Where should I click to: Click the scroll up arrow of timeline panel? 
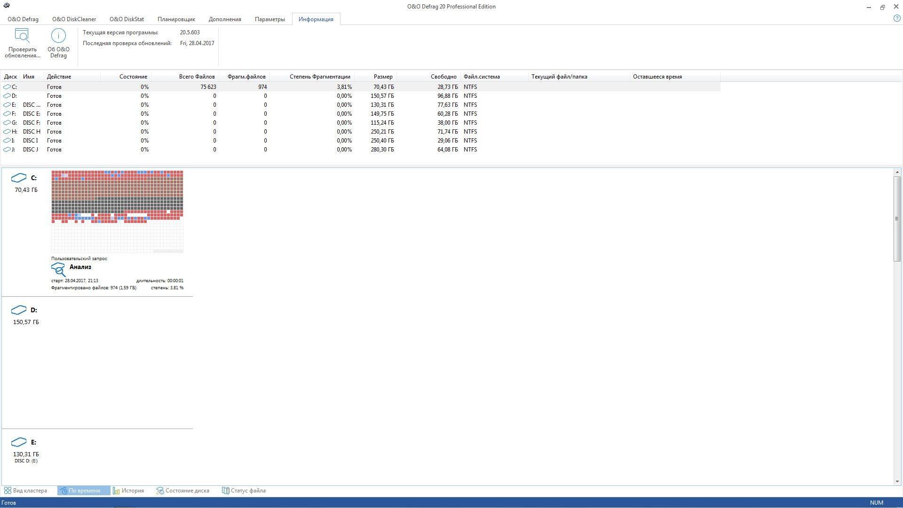point(897,172)
